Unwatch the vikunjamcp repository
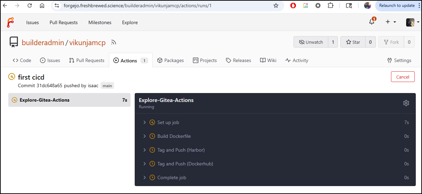This screenshot has width=422, height=194. [311, 42]
